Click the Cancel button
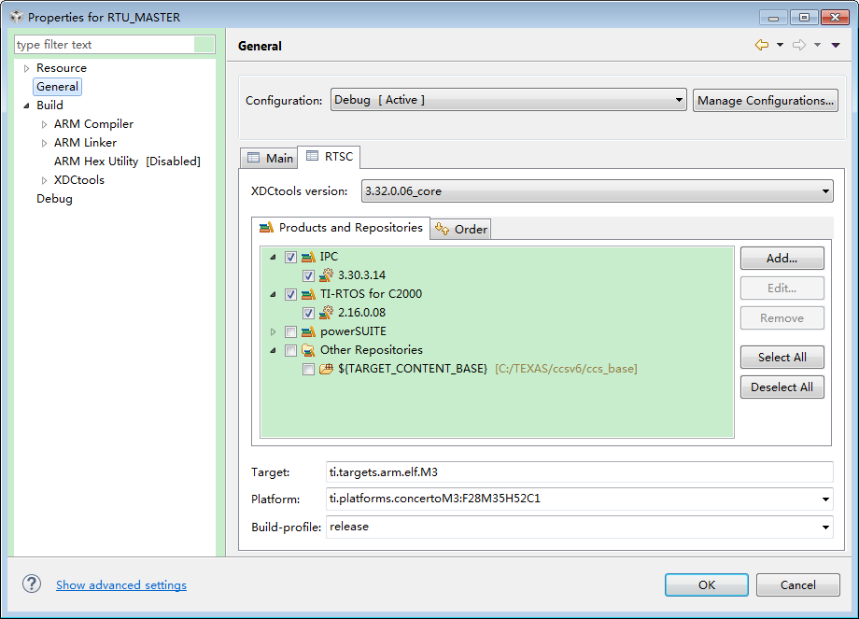 tap(797, 584)
